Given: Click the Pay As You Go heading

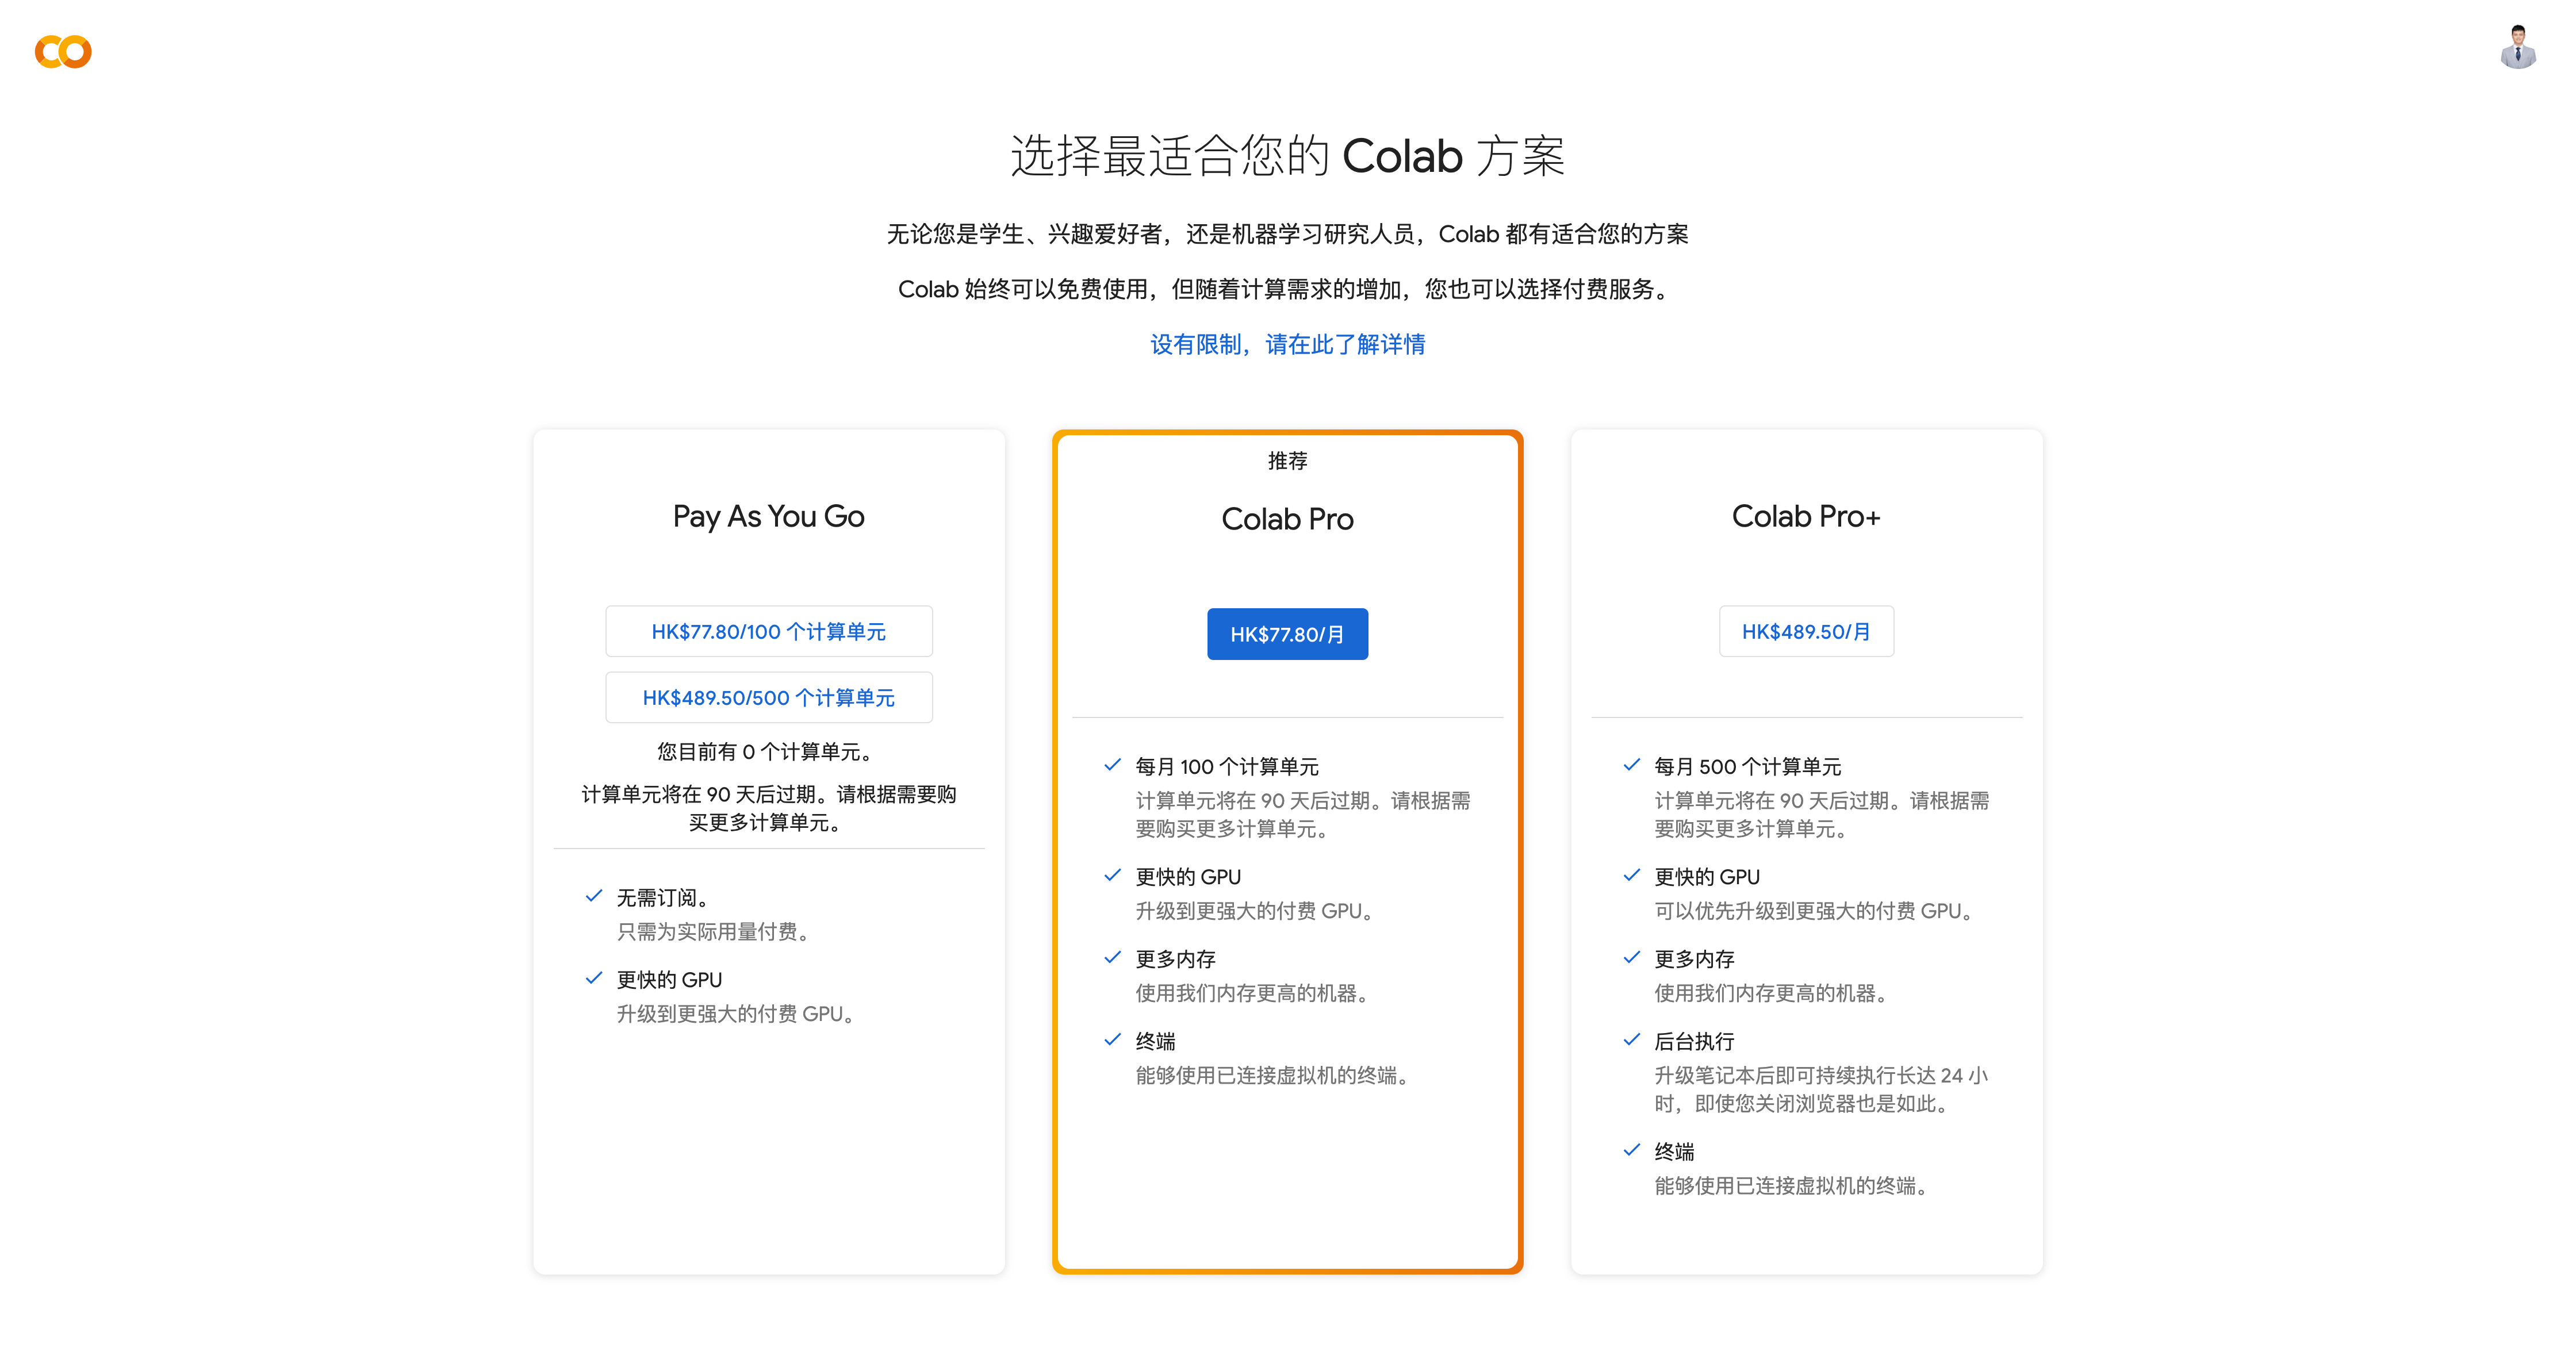Looking at the screenshot, I should [x=768, y=516].
